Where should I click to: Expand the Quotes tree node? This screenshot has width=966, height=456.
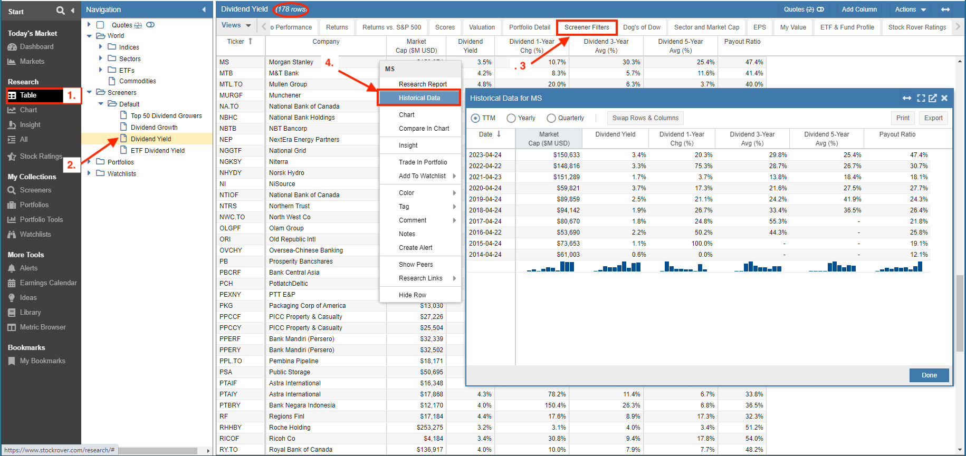pyautogui.click(x=89, y=24)
